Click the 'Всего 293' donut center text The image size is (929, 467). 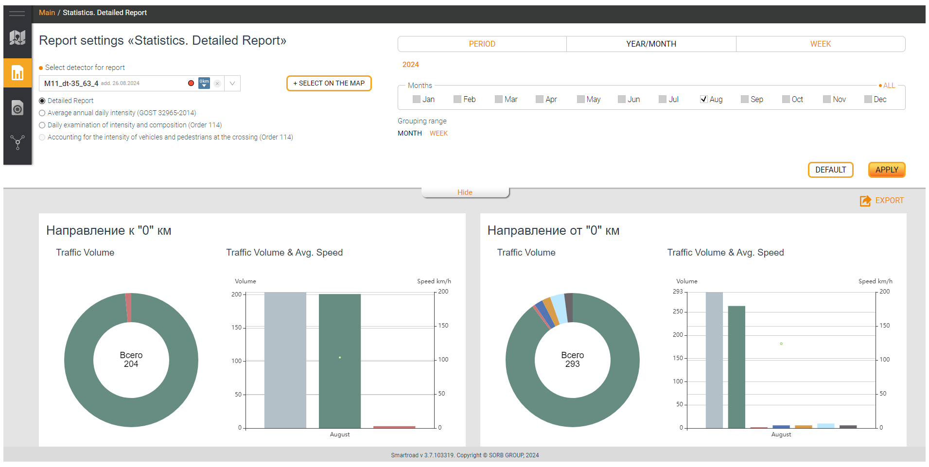click(x=573, y=360)
